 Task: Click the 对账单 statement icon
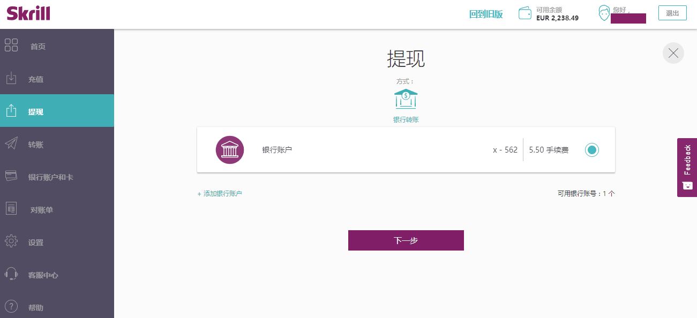pyautogui.click(x=11, y=209)
